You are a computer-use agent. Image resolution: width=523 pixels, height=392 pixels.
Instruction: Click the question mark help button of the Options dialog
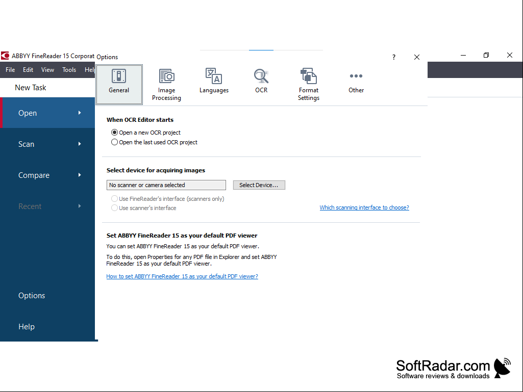[394, 57]
